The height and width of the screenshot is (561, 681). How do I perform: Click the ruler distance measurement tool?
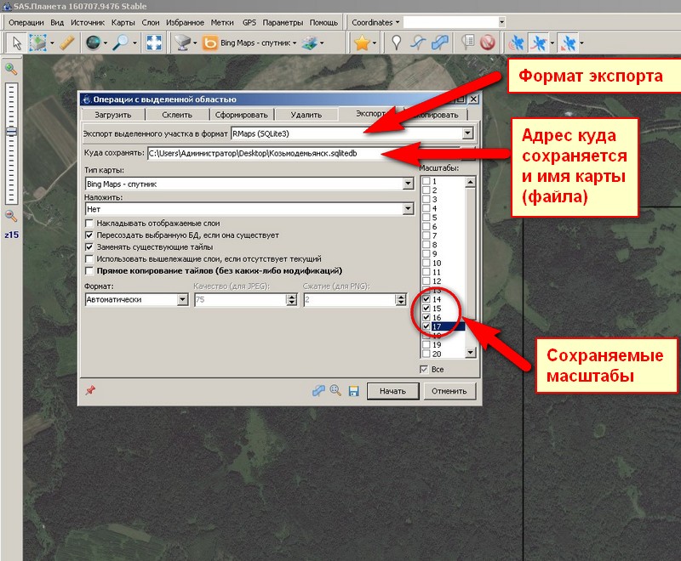[x=68, y=42]
